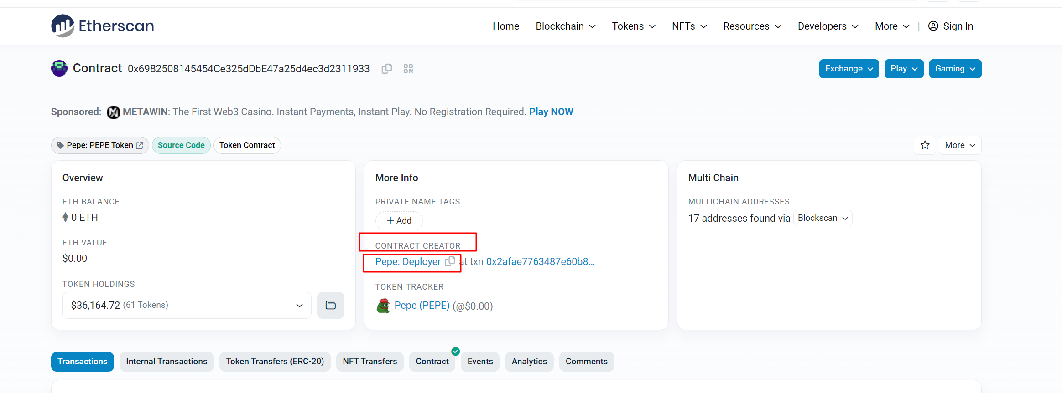Open the Analytics tab
The image size is (1062, 393).
pos(529,362)
